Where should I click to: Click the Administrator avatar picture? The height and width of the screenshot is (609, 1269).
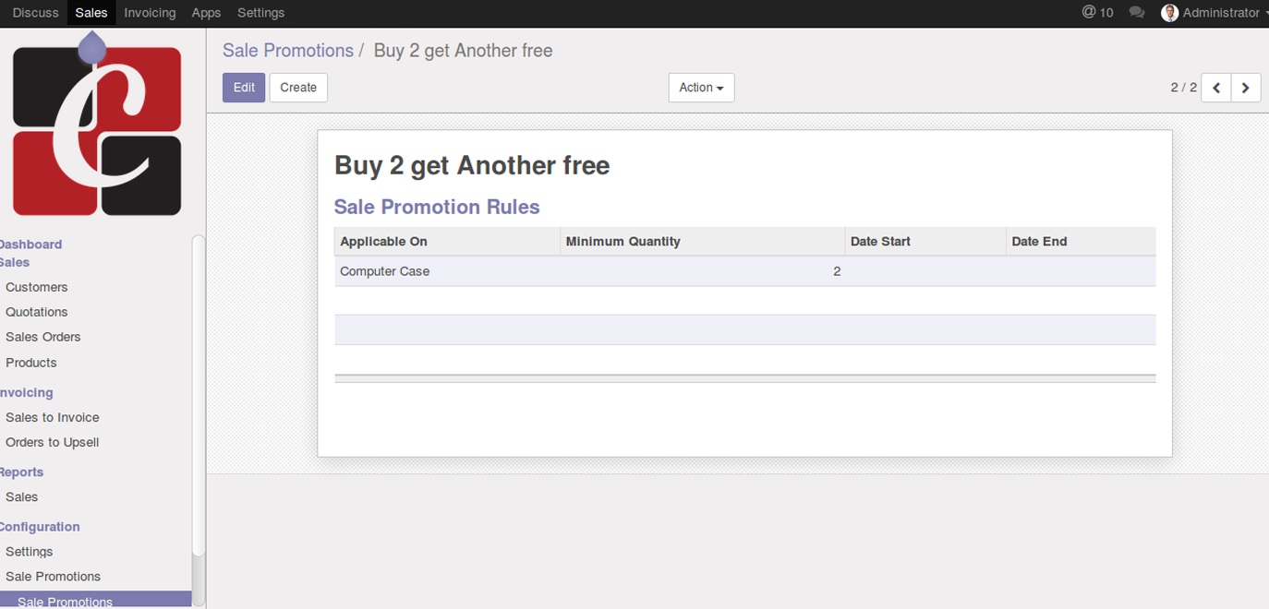pos(1170,13)
